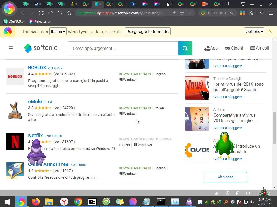Click DOWNLOAD GRATIS for Online Armor Free

[x=135, y=168]
